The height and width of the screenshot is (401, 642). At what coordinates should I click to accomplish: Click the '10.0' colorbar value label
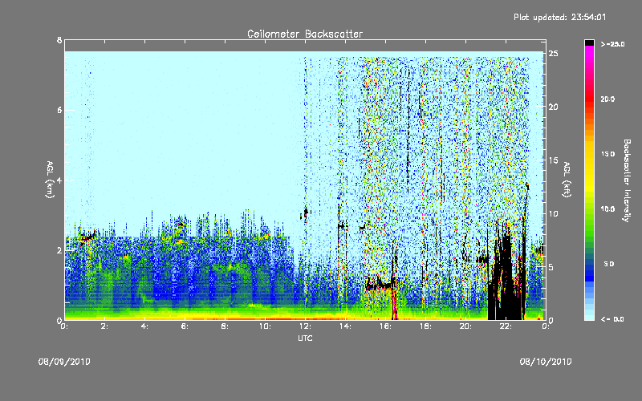coord(607,209)
